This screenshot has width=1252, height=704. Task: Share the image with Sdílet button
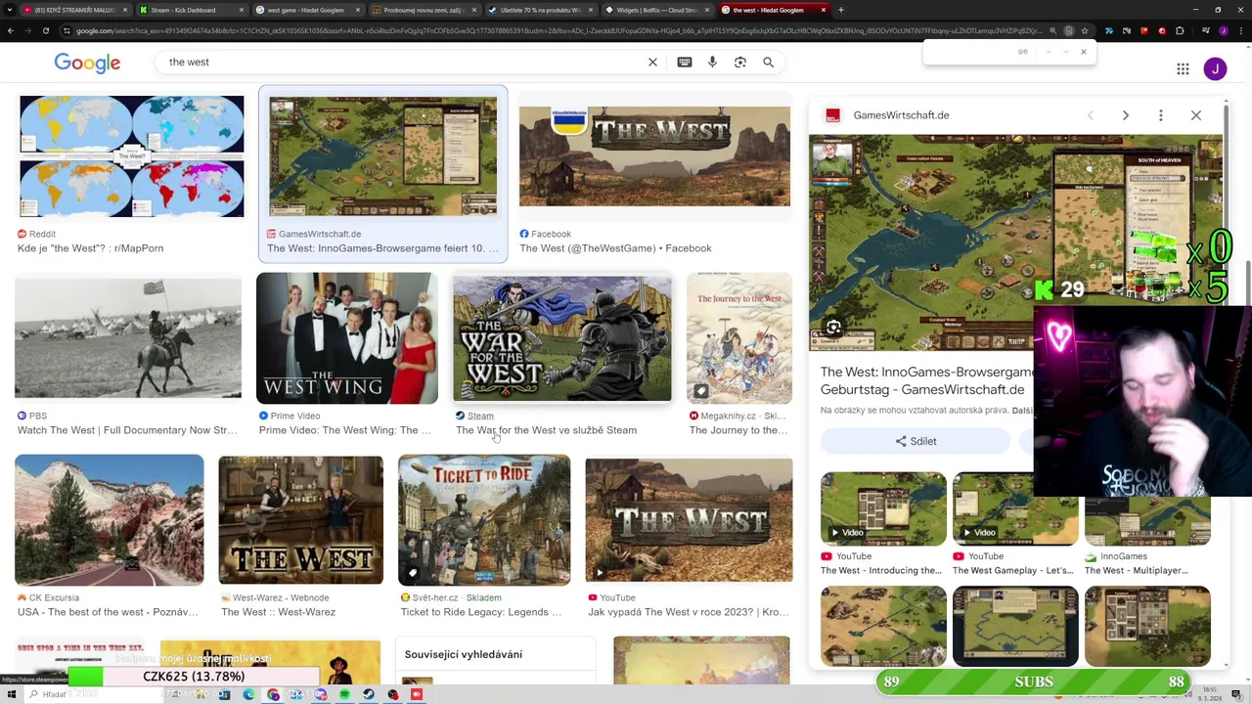916,441
